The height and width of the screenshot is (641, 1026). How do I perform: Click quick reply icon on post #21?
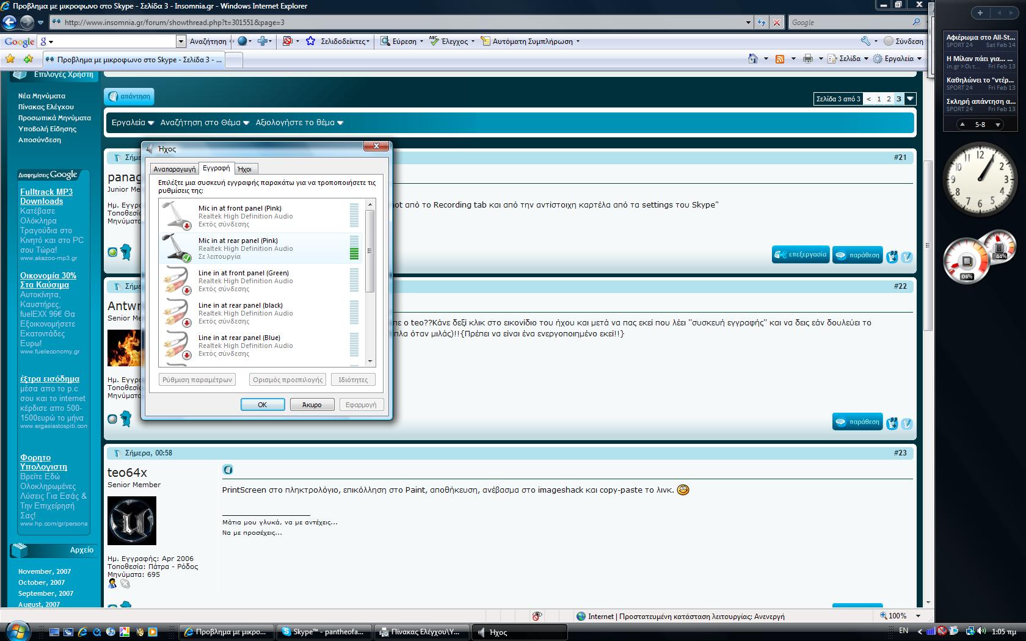[906, 256]
